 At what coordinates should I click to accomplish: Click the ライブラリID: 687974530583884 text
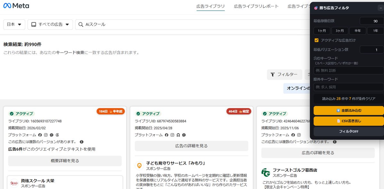tap(160, 121)
